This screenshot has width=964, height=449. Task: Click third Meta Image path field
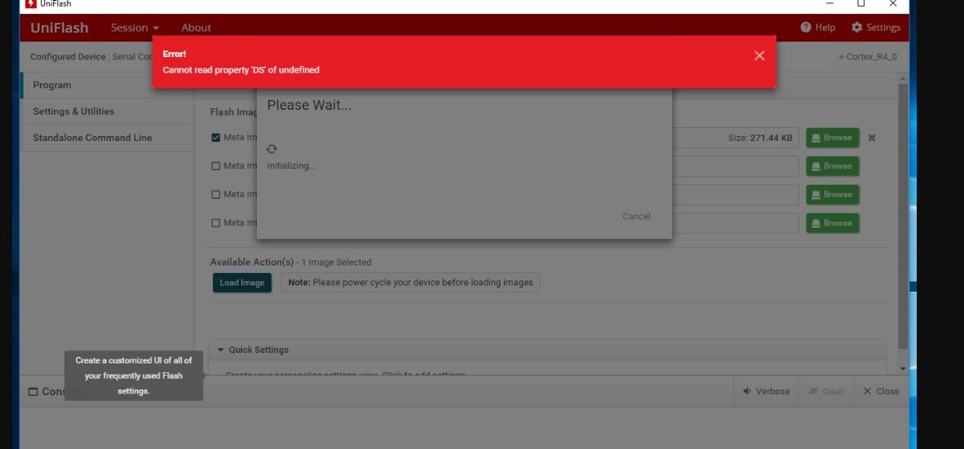736,194
